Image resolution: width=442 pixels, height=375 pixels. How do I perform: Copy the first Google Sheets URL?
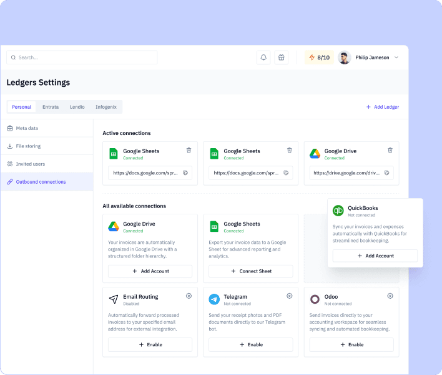tap(185, 173)
